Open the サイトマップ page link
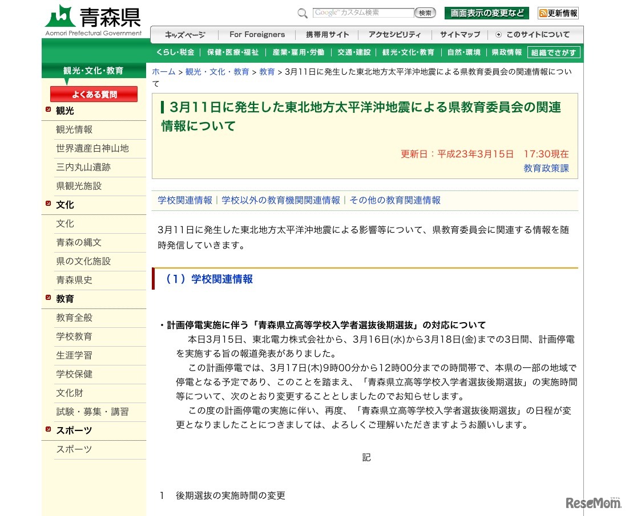 click(x=460, y=34)
